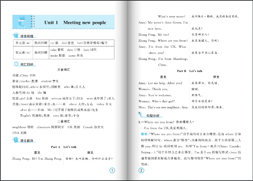Click 'English 英语的;英语' entry
Image resolution: width=253 pixels, height=181 pixels.
pyautogui.click(x=35, y=115)
